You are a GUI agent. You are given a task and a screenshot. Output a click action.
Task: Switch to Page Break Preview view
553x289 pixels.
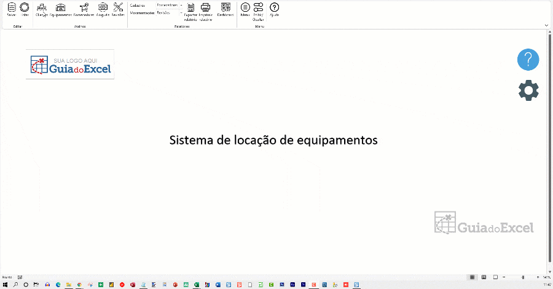coord(495,277)
